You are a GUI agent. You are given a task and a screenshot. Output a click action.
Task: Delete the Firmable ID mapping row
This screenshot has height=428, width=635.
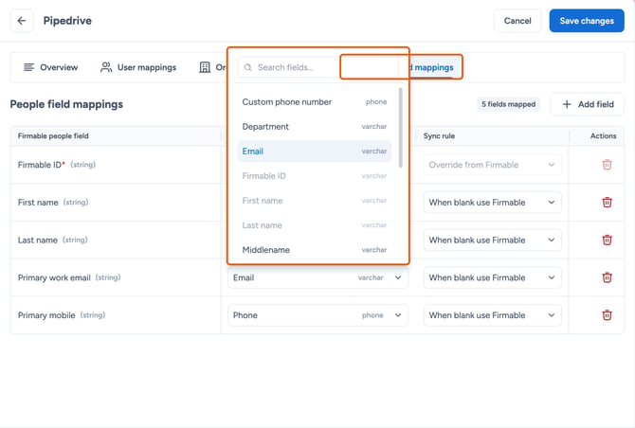pos(607,165)
